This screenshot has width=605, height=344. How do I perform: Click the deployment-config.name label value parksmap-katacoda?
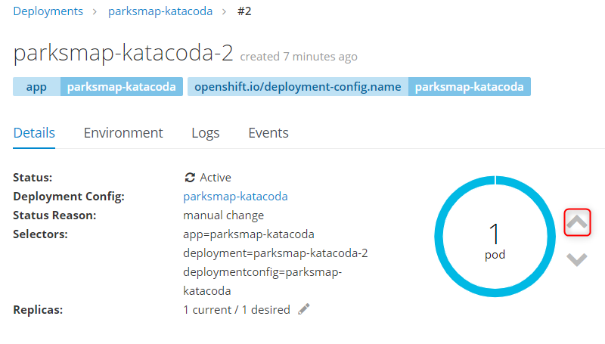[470, 87]
